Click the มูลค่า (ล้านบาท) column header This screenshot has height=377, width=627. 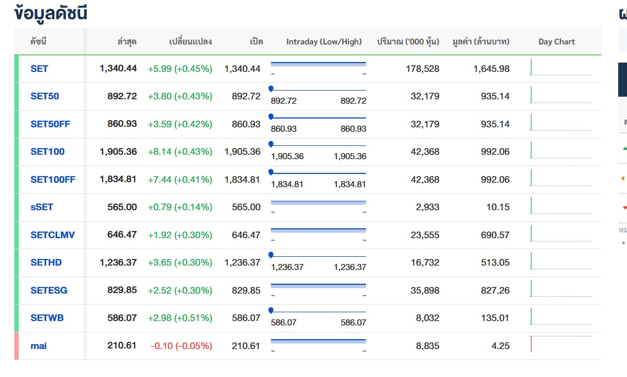(480, 42)
